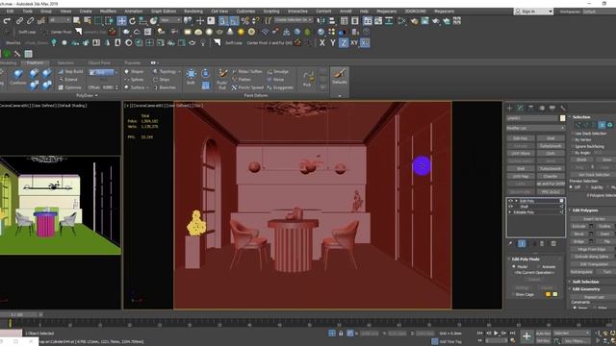Image resolution: width=616 pixels, height=346 pixels.
Task: Select the Select and Rotate tool
Action: (133, 21)
